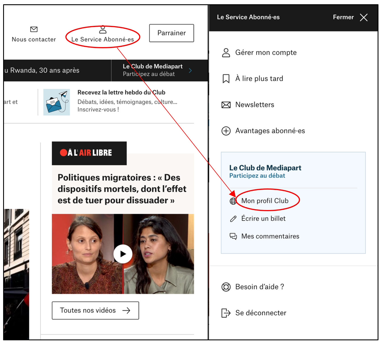Image resolution: width=383 pixels, height=344 pixels.
Task: Open Gérer mon compte
Action: coord(266,53)
